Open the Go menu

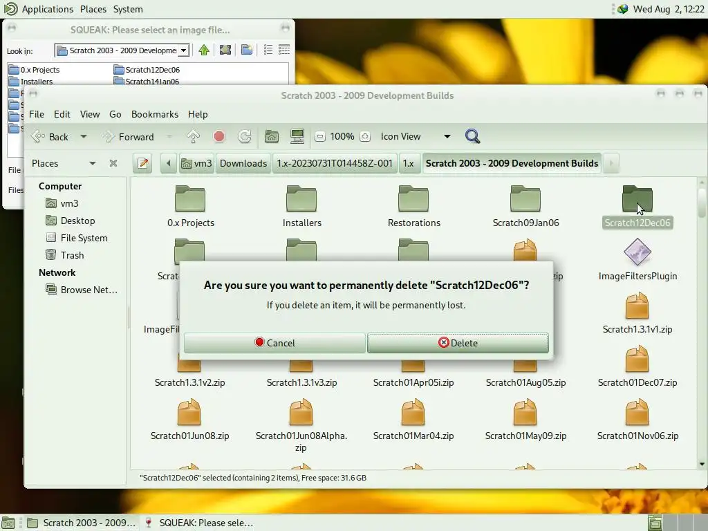(115, 114)
